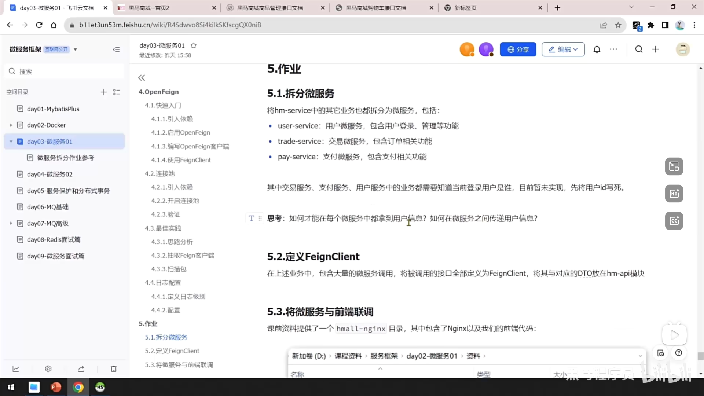Collapse the document outline panel

coord(142,77)
